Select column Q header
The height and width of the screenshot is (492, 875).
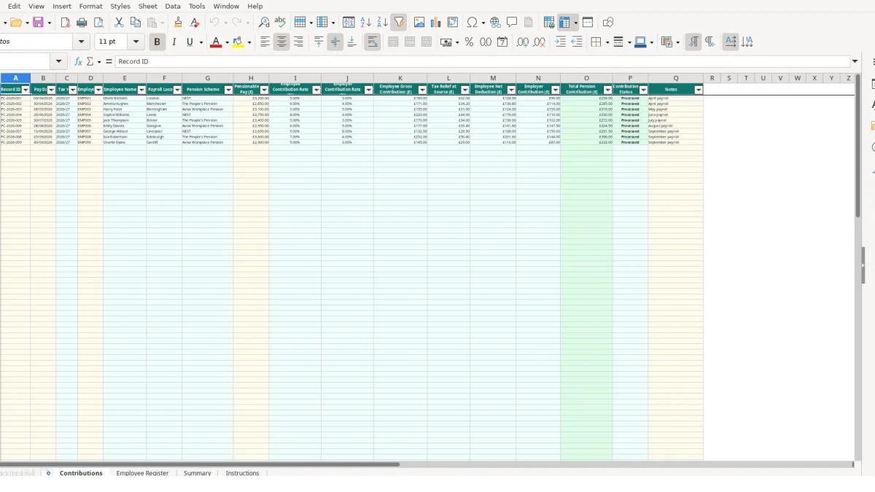coord(676,78)
